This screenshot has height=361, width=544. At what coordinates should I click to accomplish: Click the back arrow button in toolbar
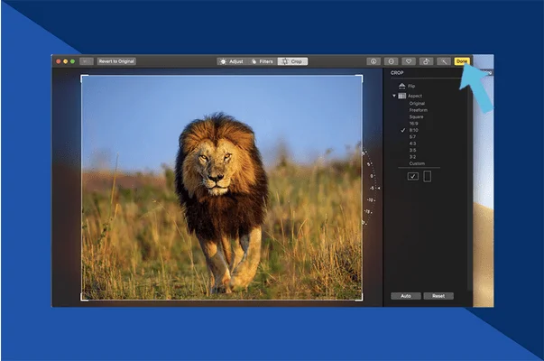pyautogui.click(x=87, y=61)
